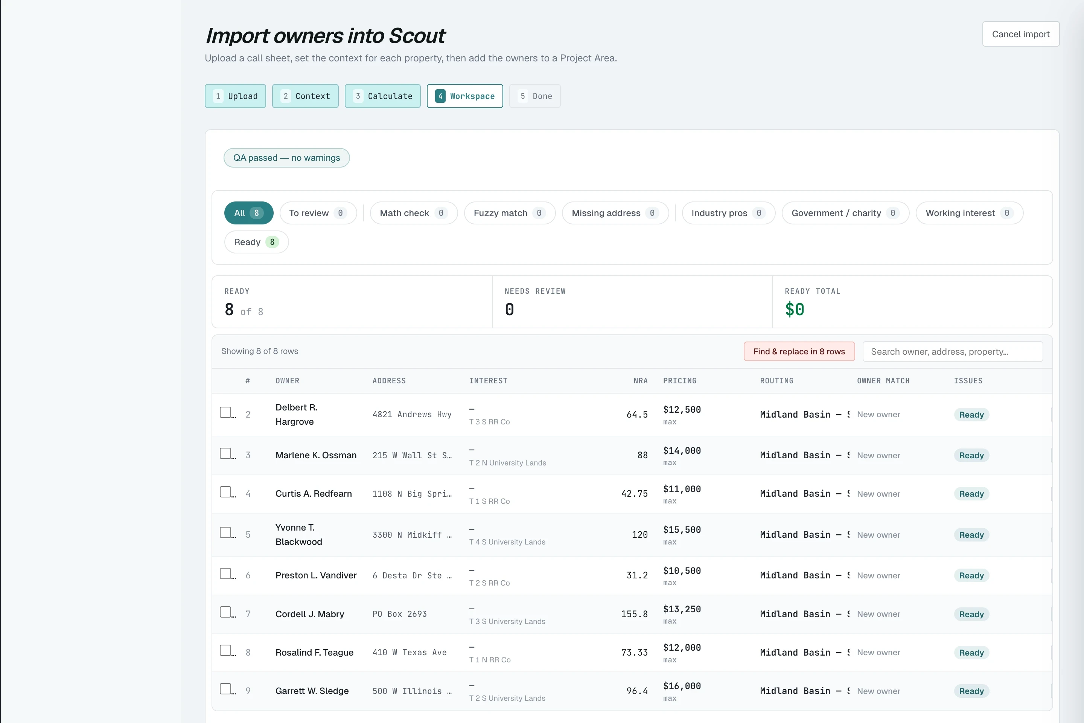The width and height of the screenshot is (1084, 723).
Task: Click the $16,000 pricing value
Action: (x=682, y=686)
